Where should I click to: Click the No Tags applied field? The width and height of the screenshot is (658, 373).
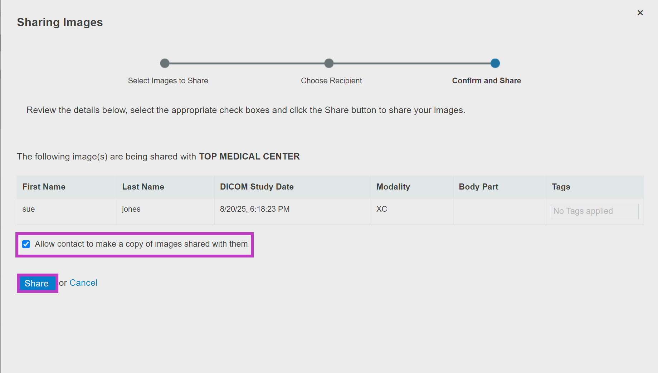595,211
